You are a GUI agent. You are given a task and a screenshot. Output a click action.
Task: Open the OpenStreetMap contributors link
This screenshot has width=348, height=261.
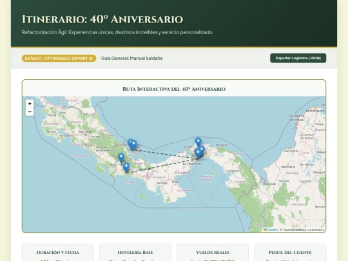pos(304,229)
